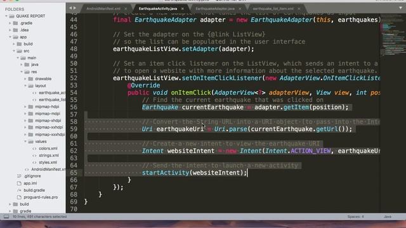The image size is (406, 228).
Task: Click the back tab navigation arrow
Action: (x=70, y=8)
